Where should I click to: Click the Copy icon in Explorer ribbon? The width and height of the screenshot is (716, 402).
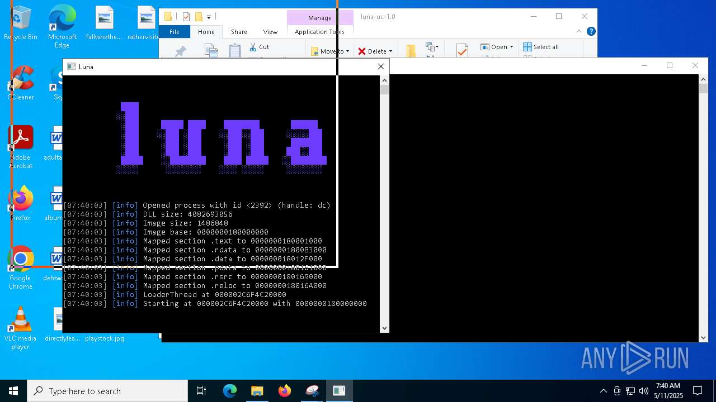[x=211, y=51]
